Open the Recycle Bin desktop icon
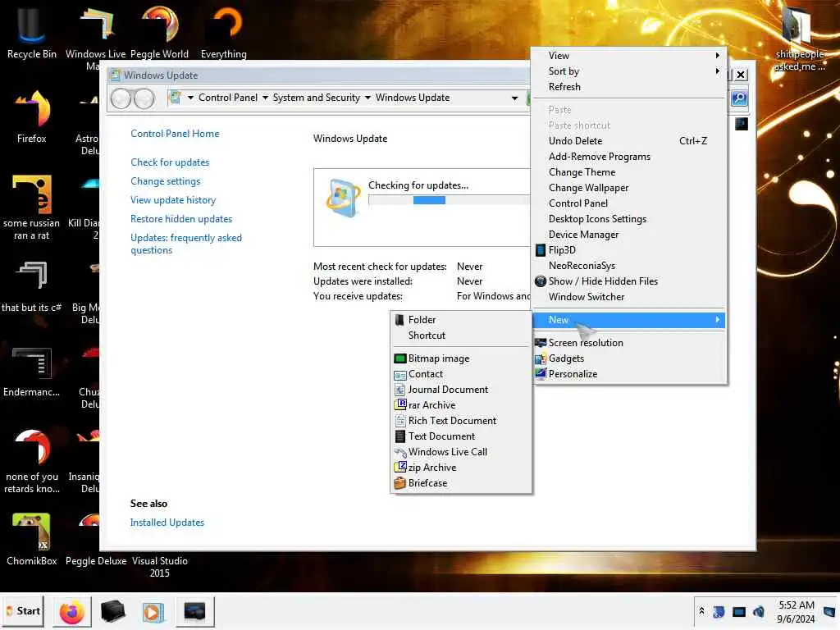This screenshot has height=630, width=840. tap(31, 32)
